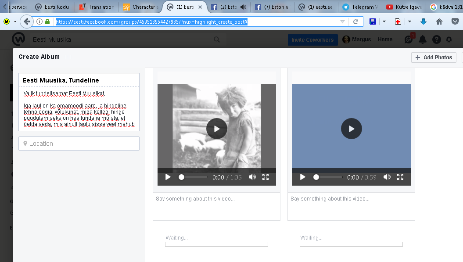
Task: Toggle mute on the 3:59 video
Action: [387, 177]
